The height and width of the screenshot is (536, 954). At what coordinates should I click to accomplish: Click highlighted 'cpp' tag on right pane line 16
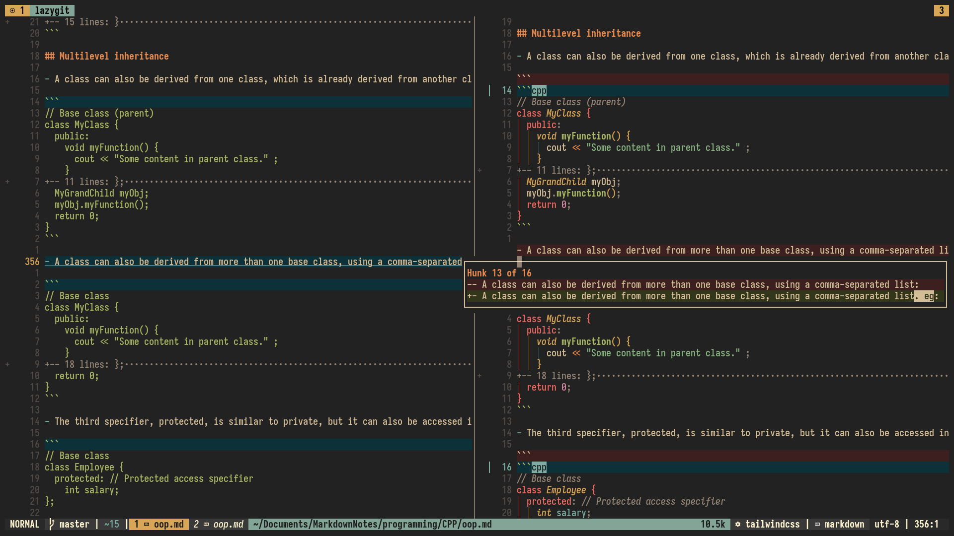539,467
